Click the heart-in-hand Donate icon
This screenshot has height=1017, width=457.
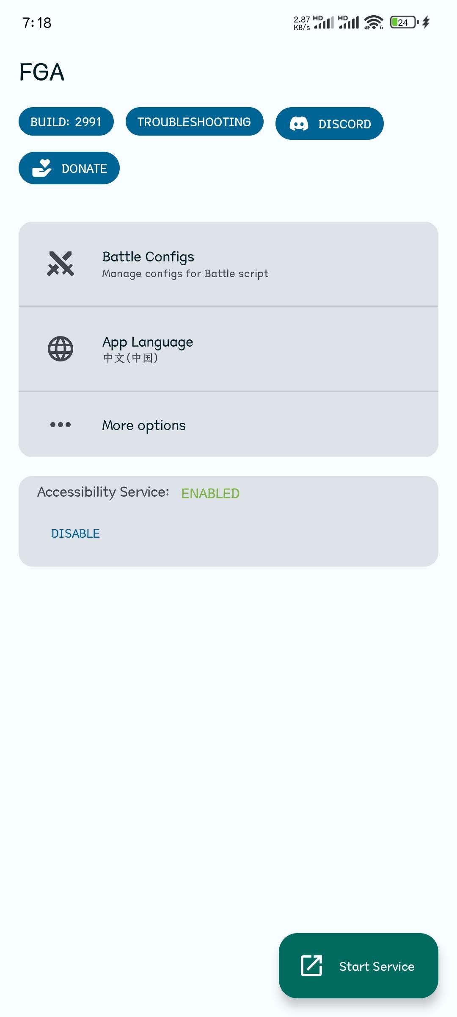point(42,168)
